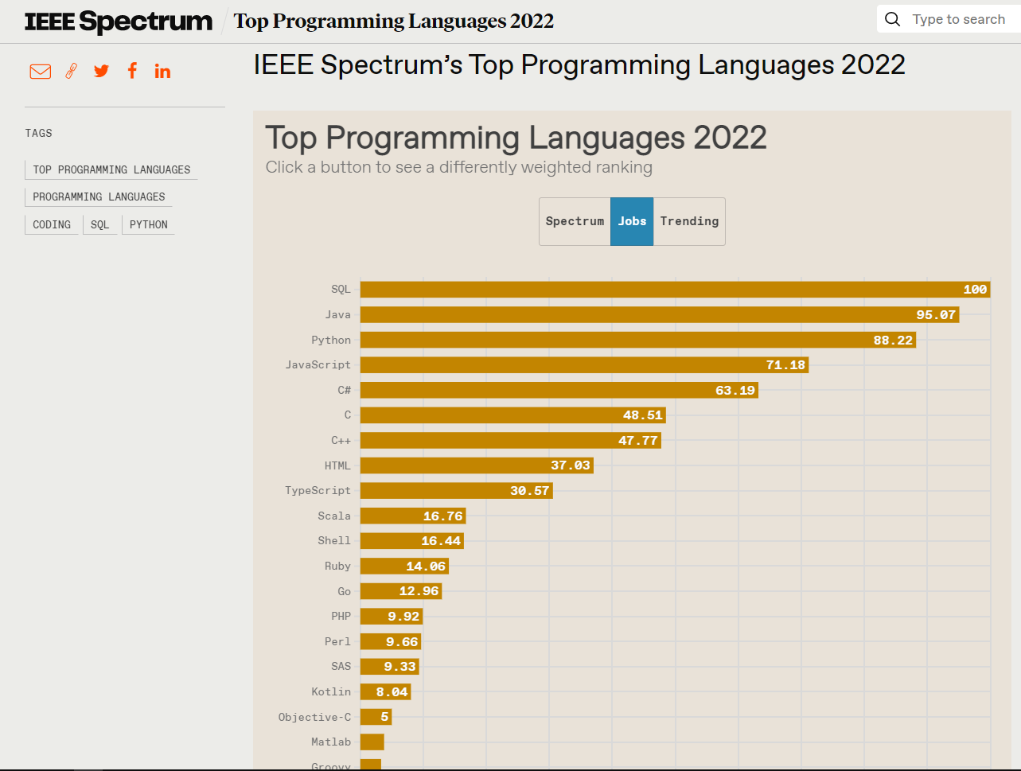
Task: Click the chart title Top Programming Languages 2022
Action: (x=516, y=138)
